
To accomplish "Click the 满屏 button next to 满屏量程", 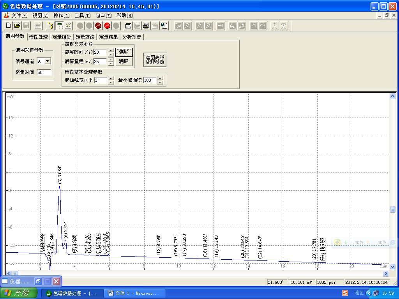I will point(124,61).
